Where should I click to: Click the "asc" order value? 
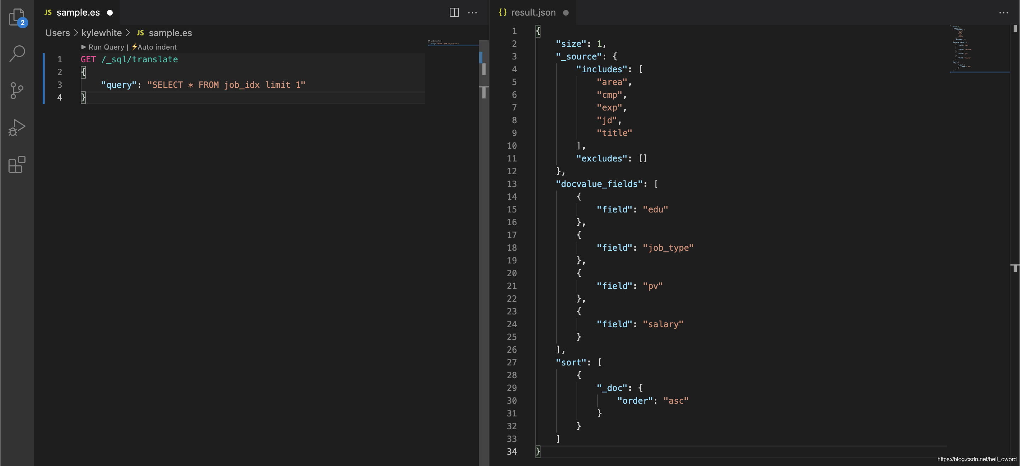[675, 401]
